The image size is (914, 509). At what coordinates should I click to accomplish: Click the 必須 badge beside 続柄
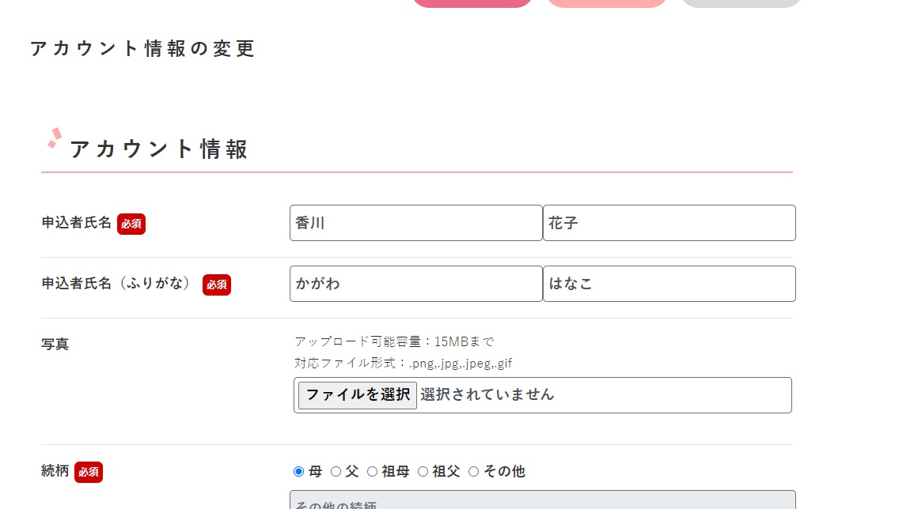(89, 473)
